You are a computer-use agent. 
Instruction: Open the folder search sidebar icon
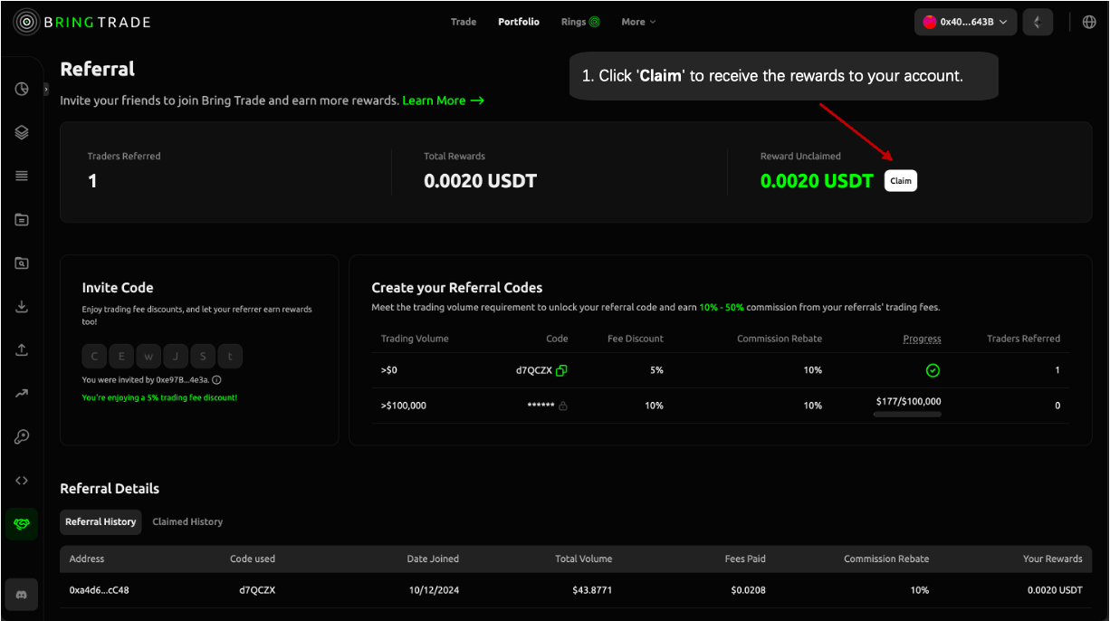click(22, 263)
